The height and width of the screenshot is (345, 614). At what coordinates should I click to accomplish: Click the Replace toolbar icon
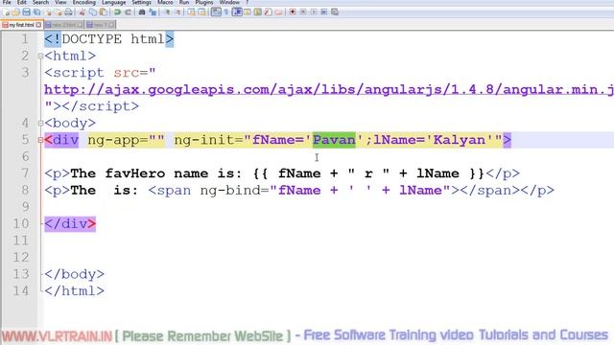tap(153, 12)
